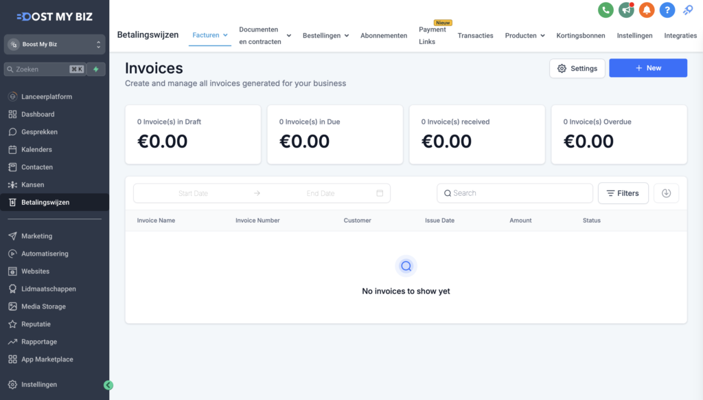703x400 pixels.
Task: Expand the Facturen dropdown tab
Action: pyautogui.click(x=210, y=35)
